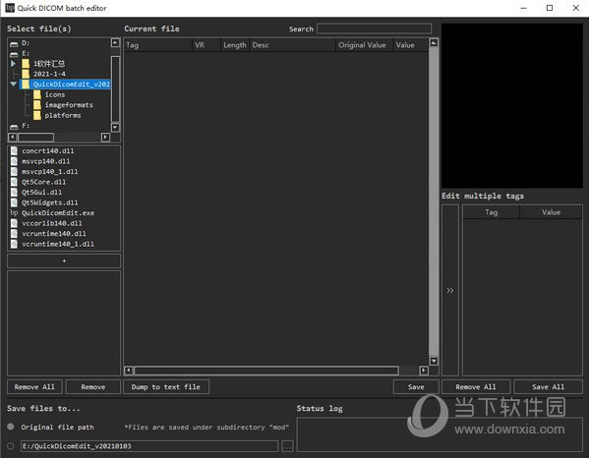The width and height of the screenshot is (589, 458).
Task: Click the Save All button
Action: [548, 386]
